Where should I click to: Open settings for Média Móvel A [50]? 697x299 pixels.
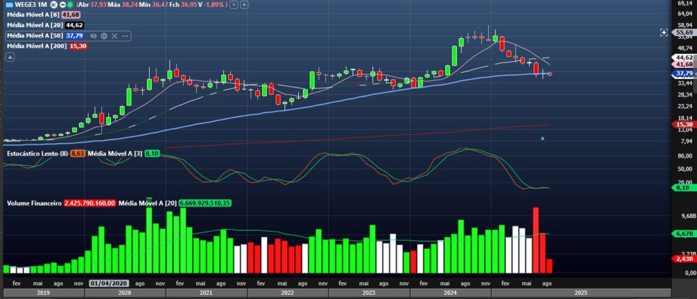[x=104, y=35]
